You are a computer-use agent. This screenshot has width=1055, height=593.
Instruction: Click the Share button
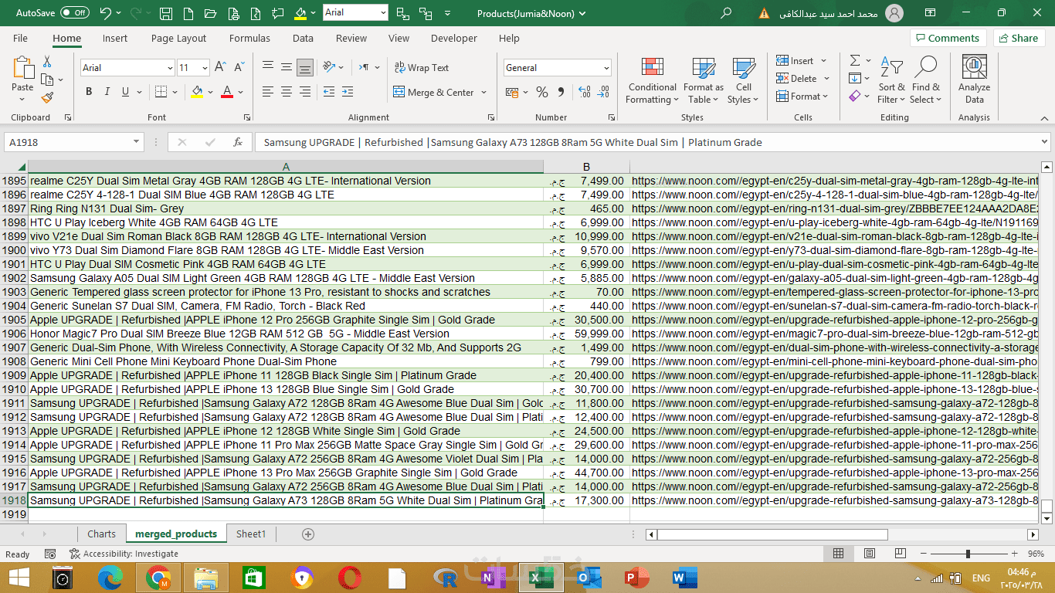point(1019,38)
